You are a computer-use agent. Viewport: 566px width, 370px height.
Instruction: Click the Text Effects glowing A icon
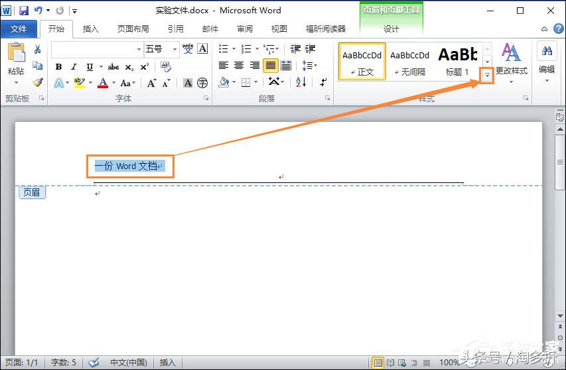[x=59, y=84]
